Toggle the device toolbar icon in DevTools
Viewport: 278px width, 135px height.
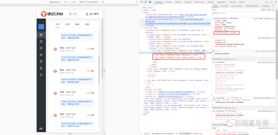pos(146,2)
